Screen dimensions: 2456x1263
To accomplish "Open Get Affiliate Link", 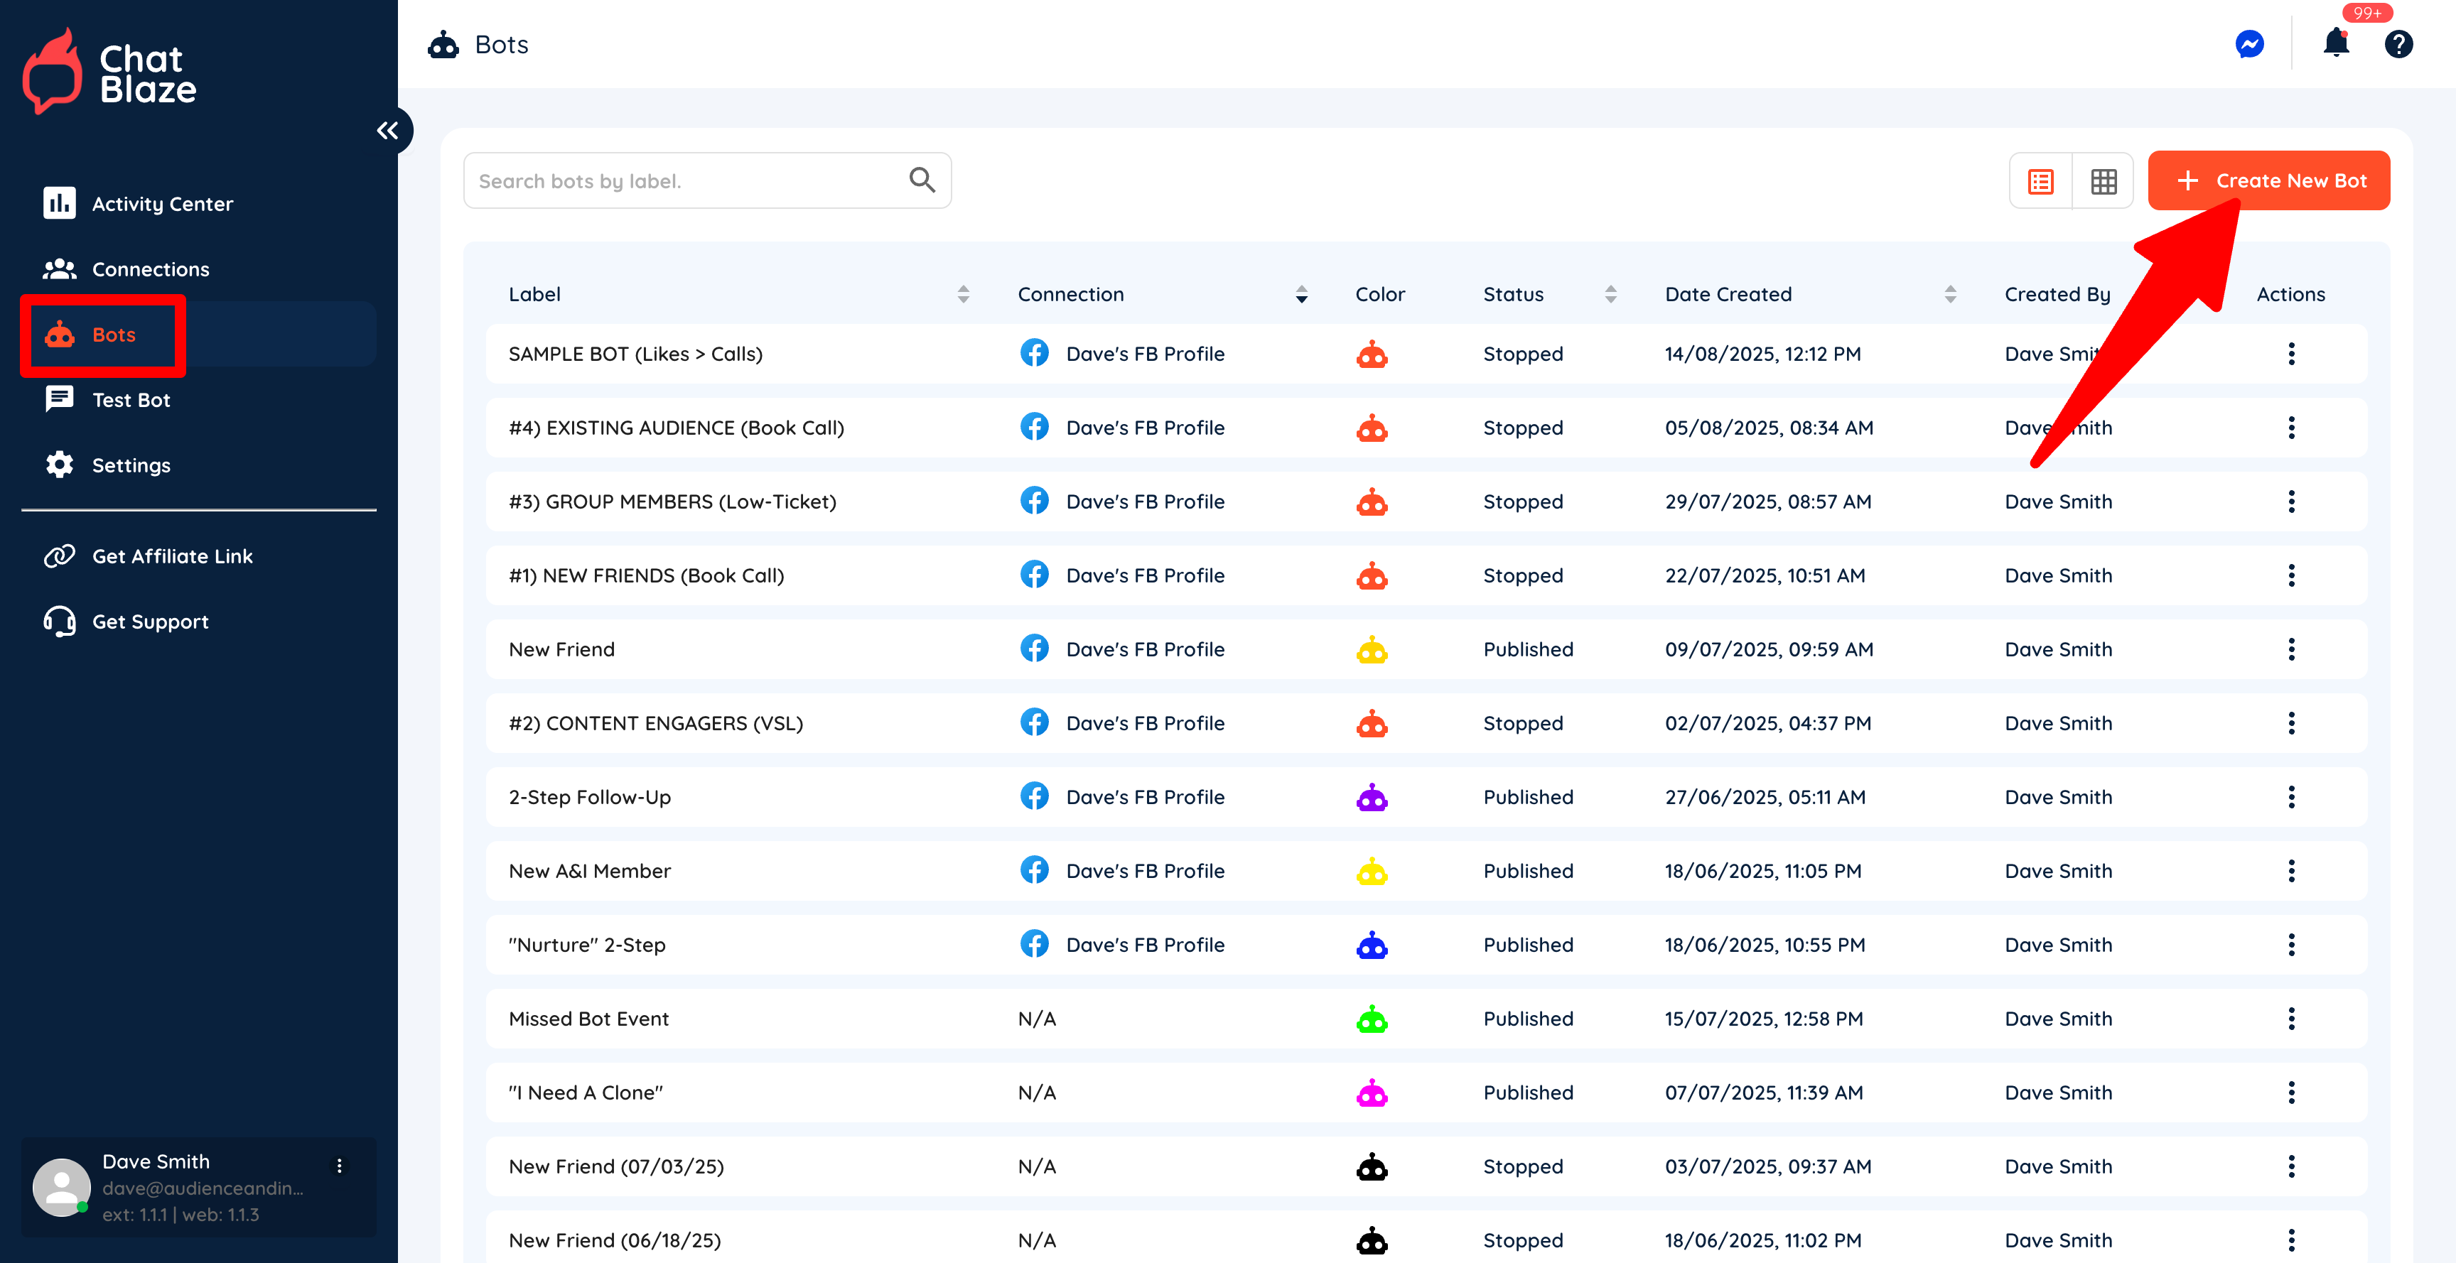I will pyautogui.click(x=171, y=557).
